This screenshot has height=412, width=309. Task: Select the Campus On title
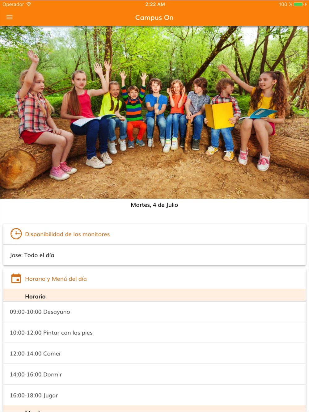tap(154, 18)
